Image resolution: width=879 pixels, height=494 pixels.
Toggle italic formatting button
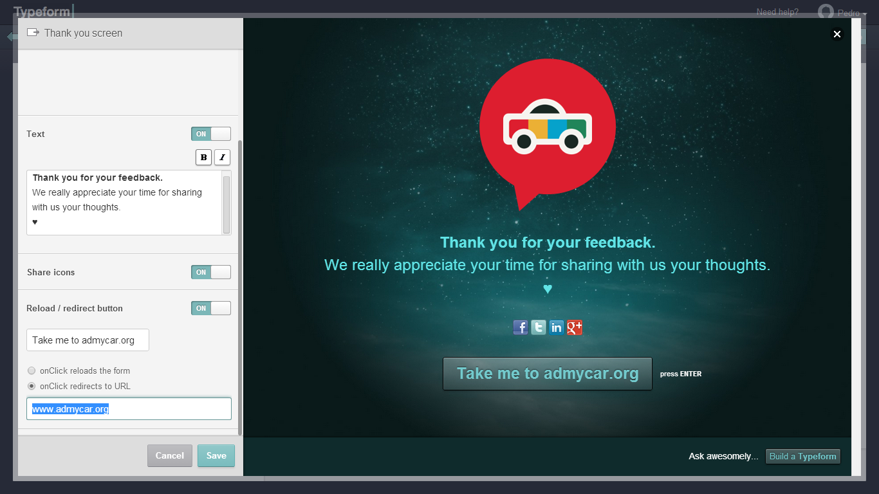(222, 158)
